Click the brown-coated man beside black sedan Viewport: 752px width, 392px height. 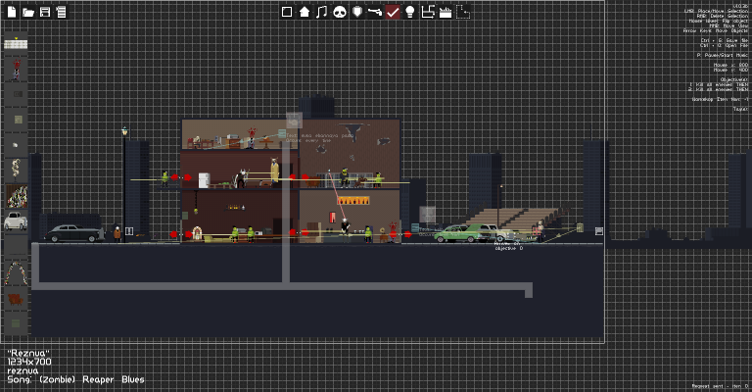(117, 233)
